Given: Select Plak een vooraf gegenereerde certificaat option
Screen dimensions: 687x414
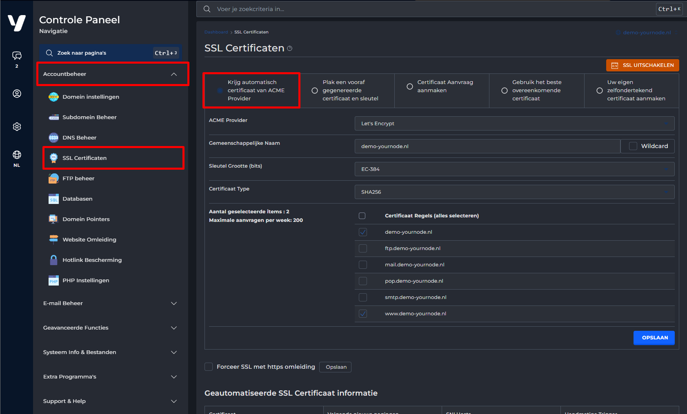Looking at the screenshot, I should pos(315,91).
